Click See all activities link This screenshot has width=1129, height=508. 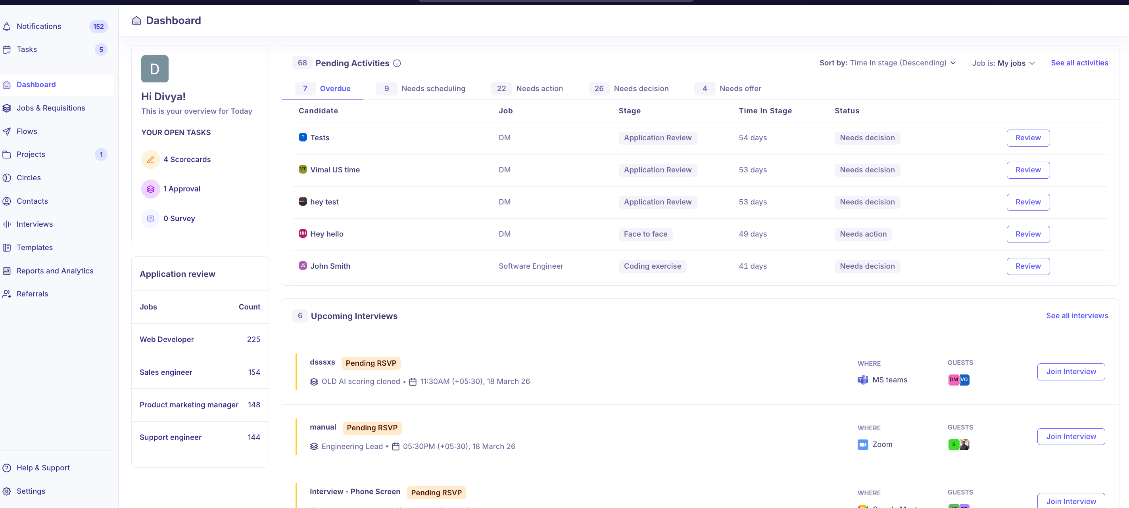point(1079,63)
